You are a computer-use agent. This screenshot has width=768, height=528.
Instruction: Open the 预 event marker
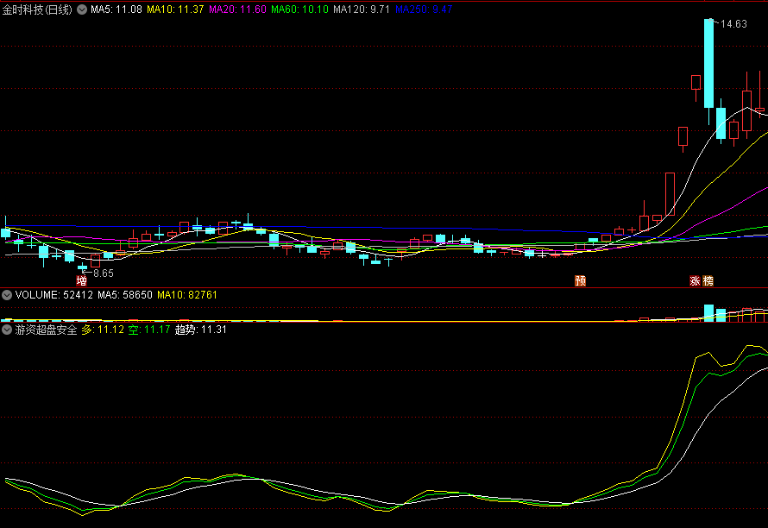click(581, 280)
